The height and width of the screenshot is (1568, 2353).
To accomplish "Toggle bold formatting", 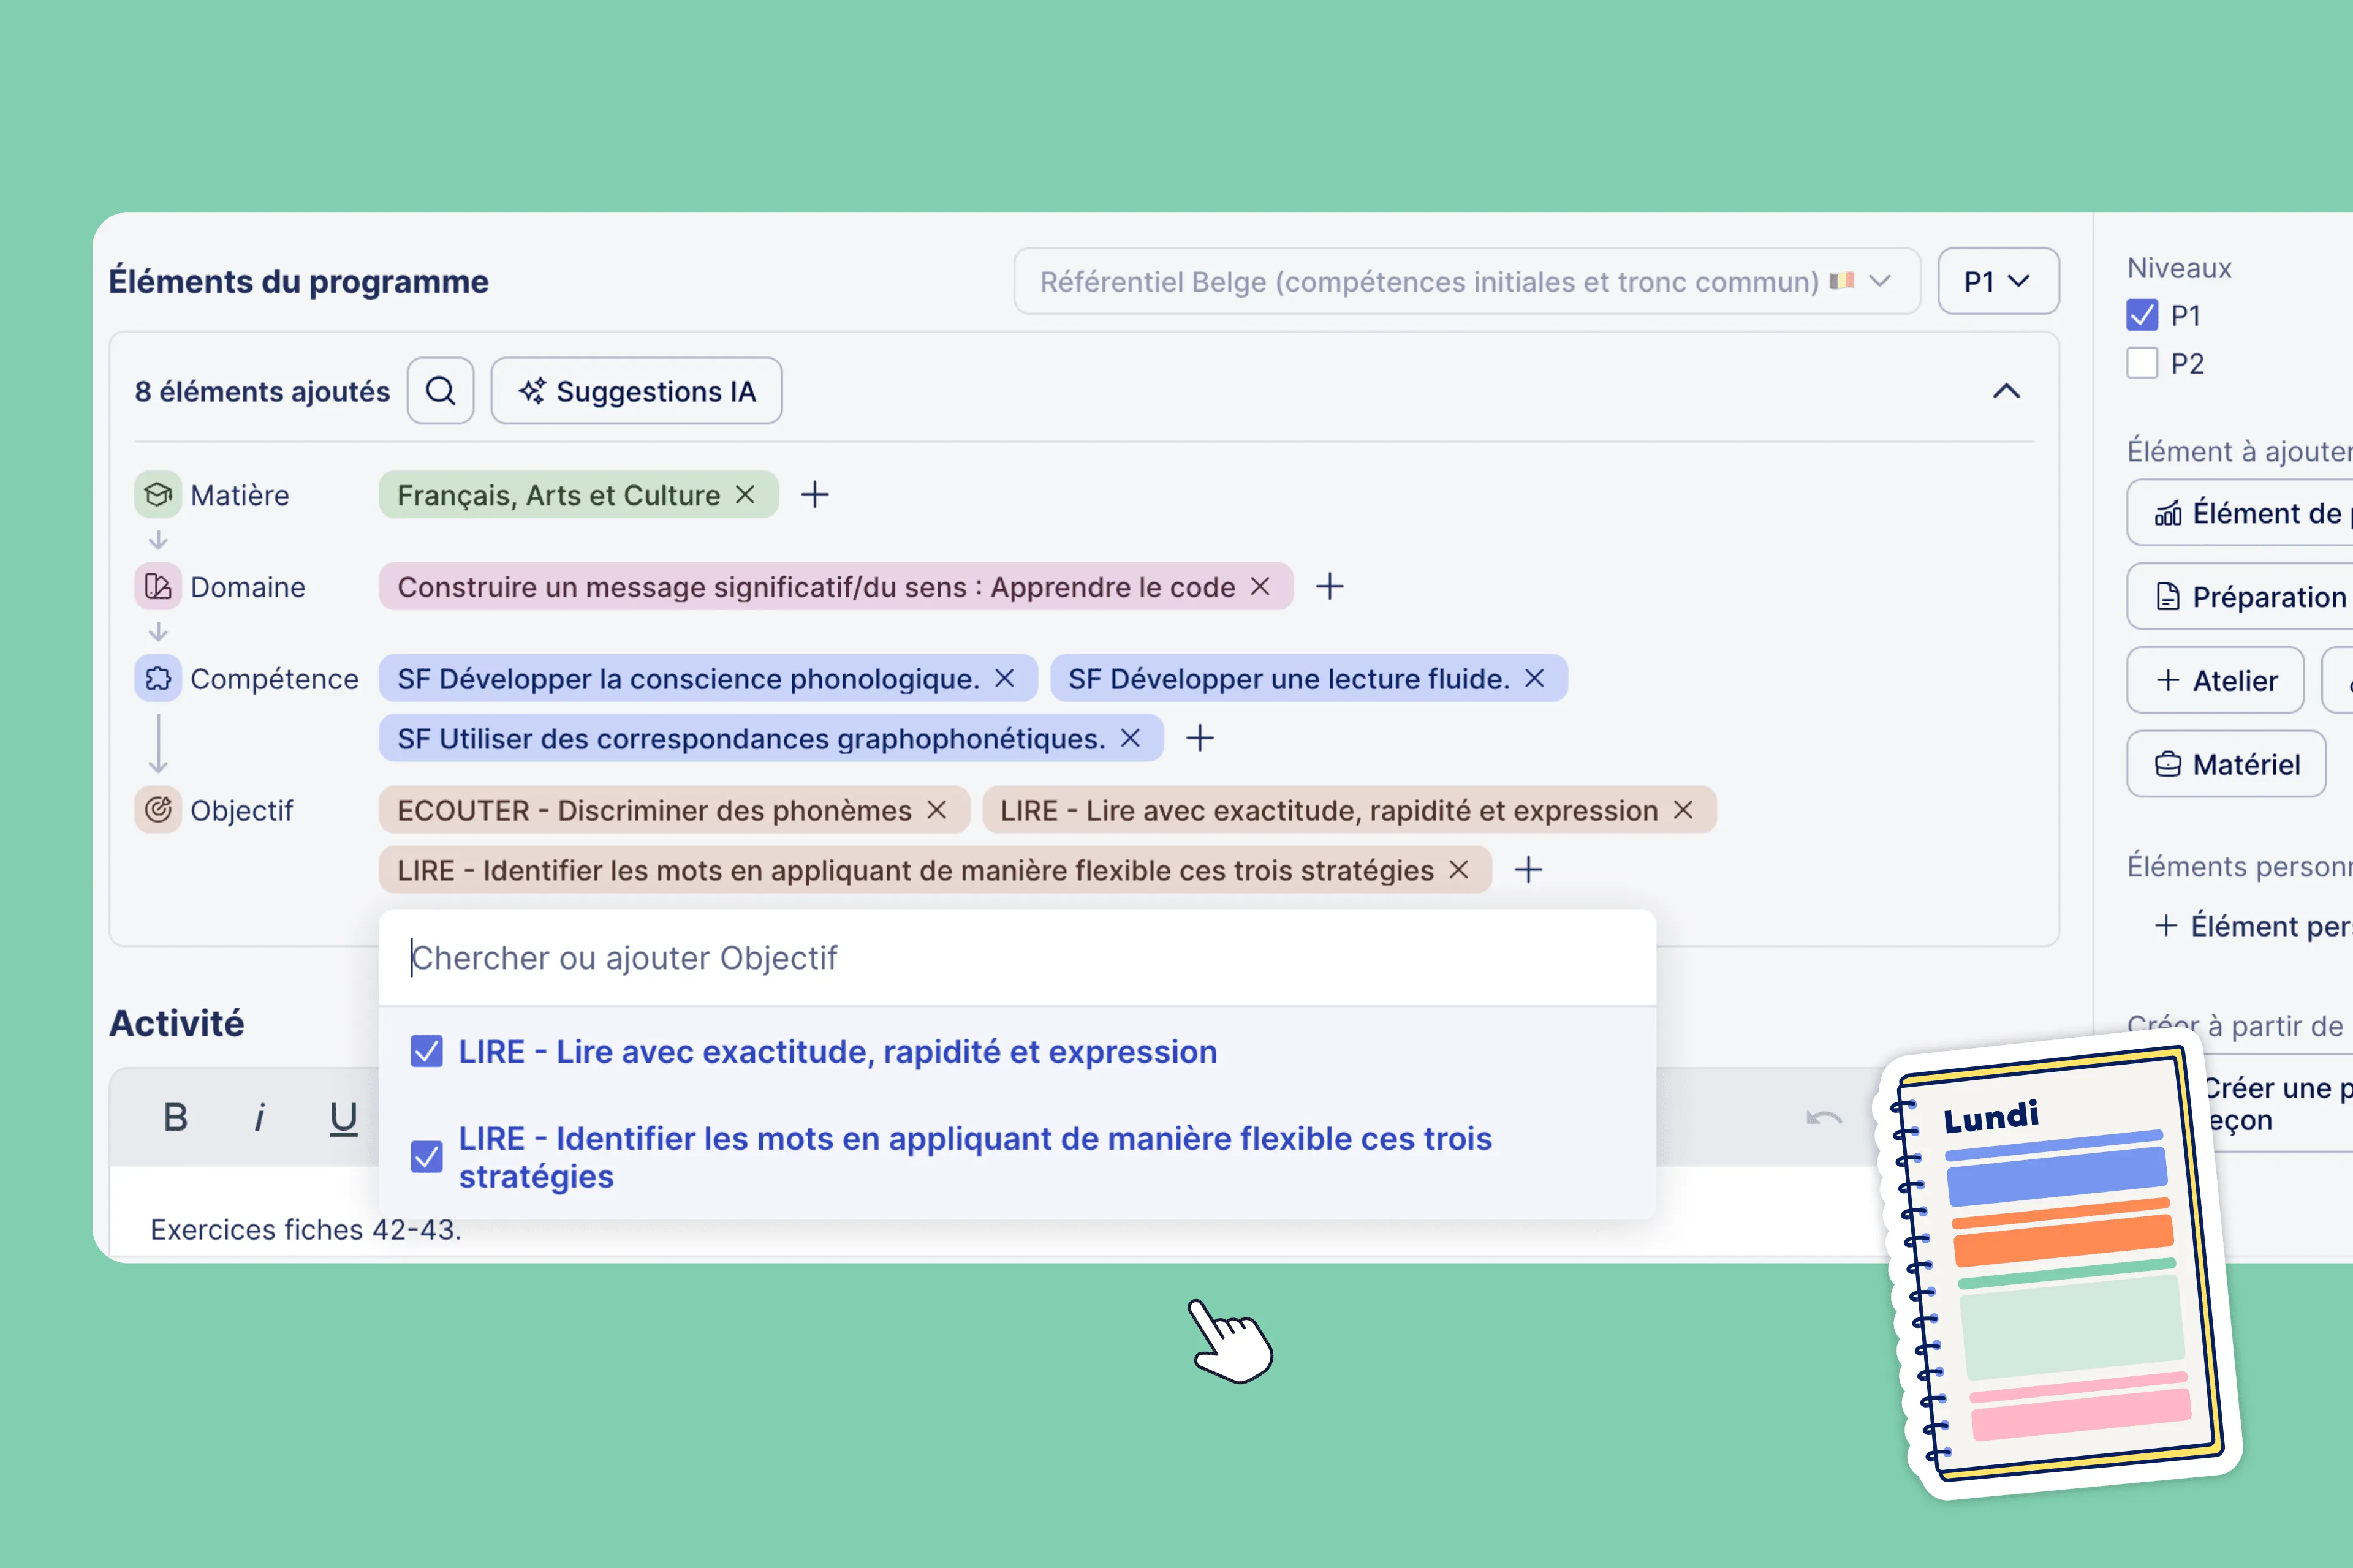I will [x=175, y=1117].
